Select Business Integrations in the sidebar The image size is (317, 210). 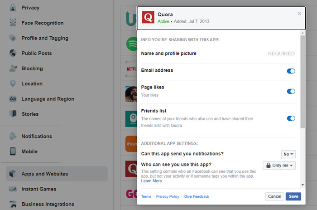pos(48,204)
